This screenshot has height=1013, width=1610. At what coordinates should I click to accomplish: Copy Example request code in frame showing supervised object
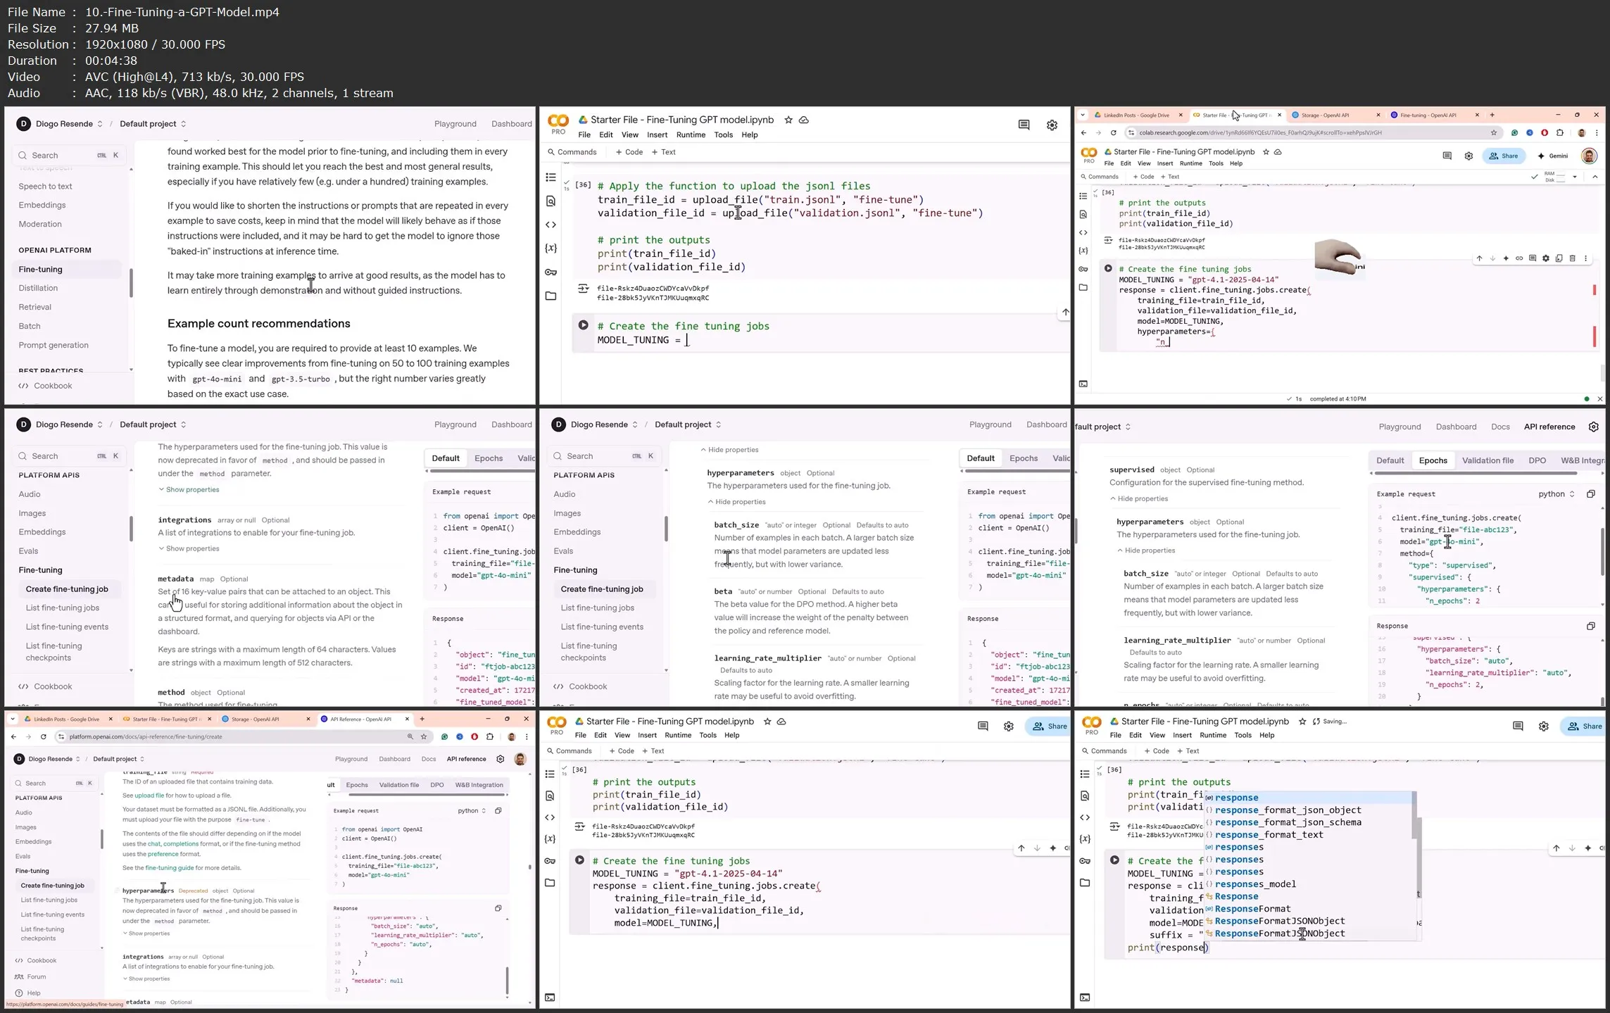(x=1590, y=494)
